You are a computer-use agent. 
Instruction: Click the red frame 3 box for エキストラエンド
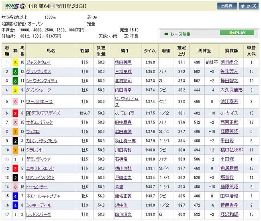(x=15, y=168)
